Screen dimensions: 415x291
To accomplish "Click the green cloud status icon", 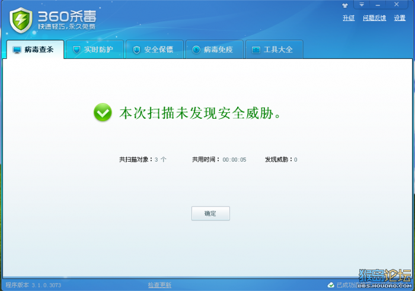I will pyautogui.click(x=331, y=285).
